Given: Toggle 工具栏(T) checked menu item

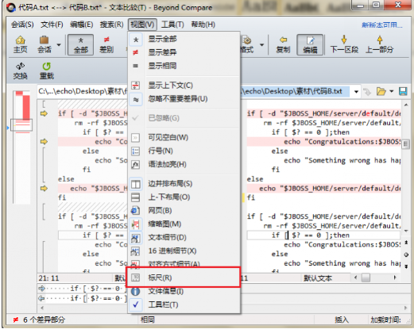Looking at the screenshot, I should click(x=184, y=304).
